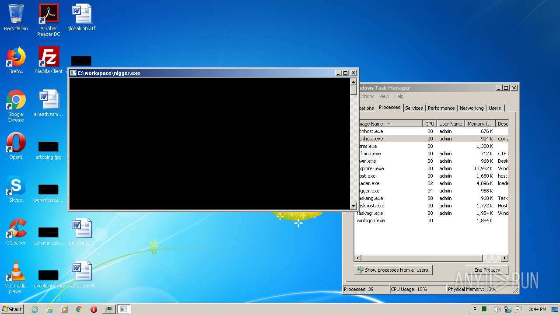Click the Chrome icon in the taskbar
The width and height of the screenshot is (560, 315).
79,309
